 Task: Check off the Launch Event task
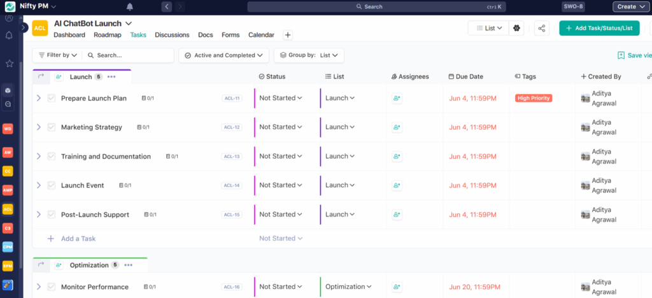point(51,185)
